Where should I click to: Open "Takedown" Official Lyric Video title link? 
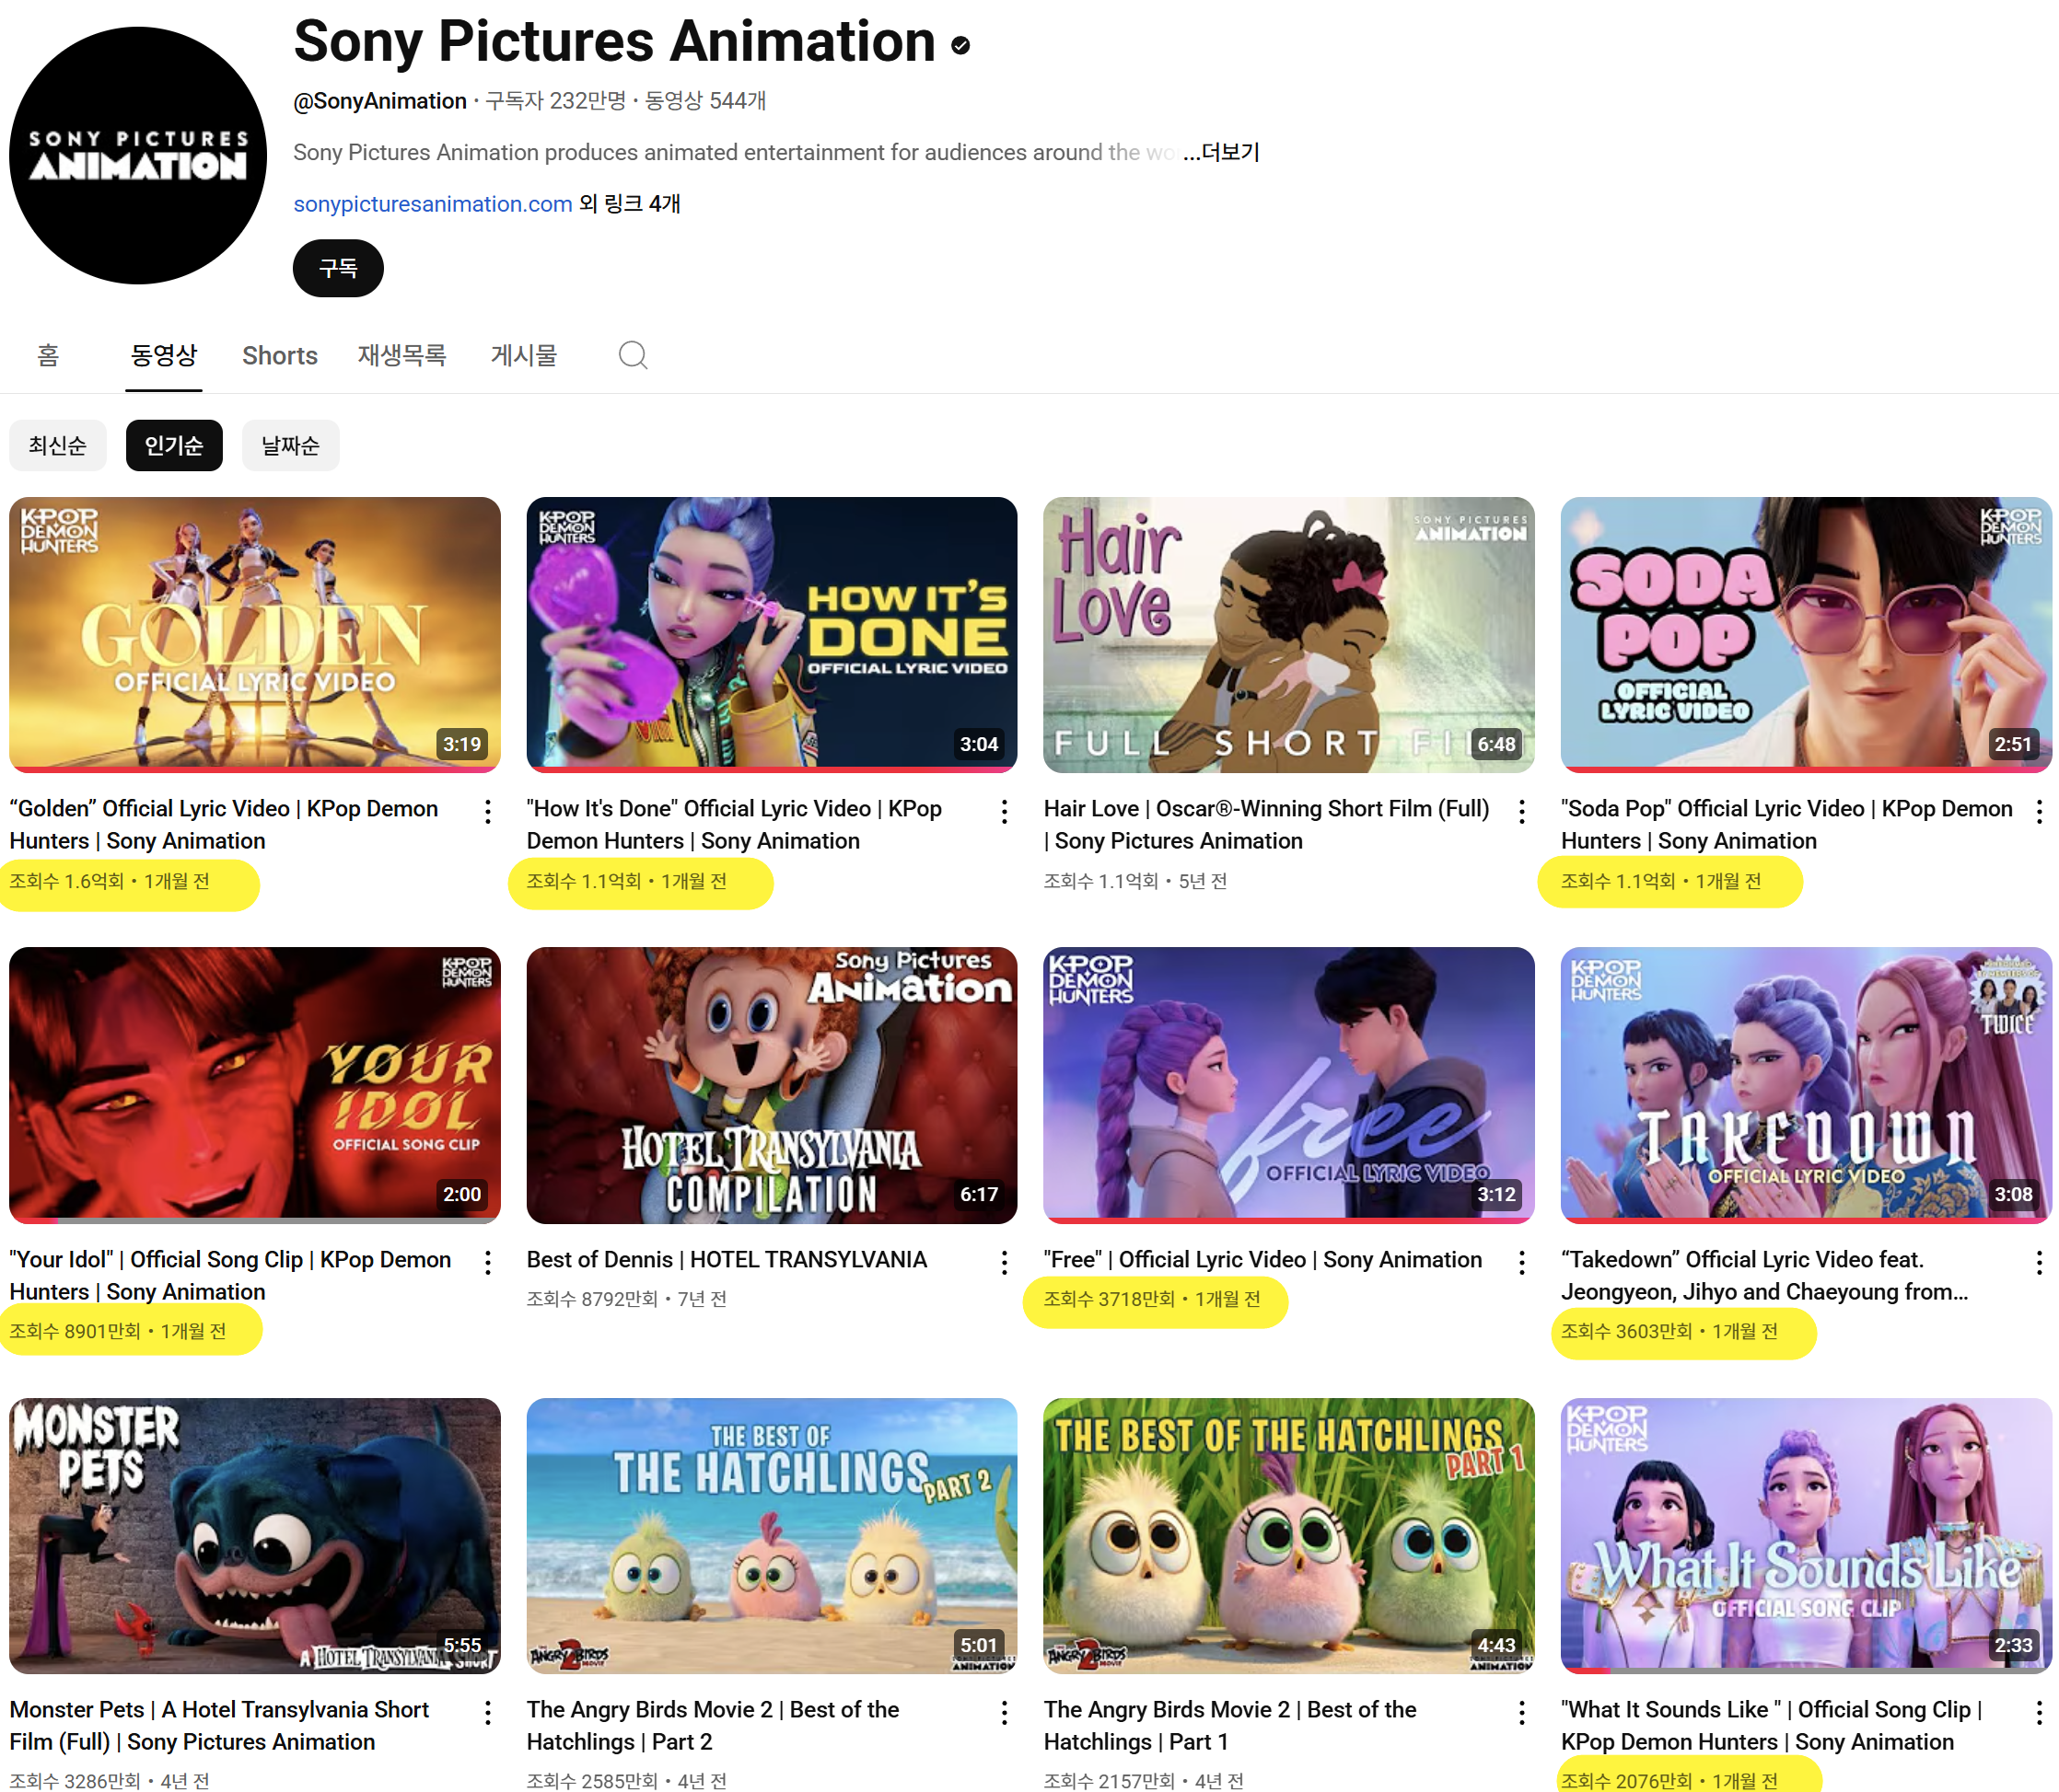1763,1275
